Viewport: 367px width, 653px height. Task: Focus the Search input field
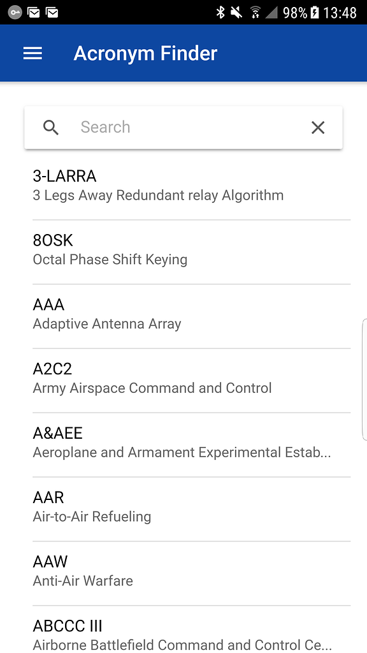(x=183, y=128)
